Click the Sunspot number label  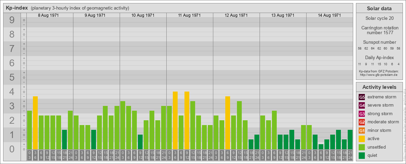click(x=379, y=42)
